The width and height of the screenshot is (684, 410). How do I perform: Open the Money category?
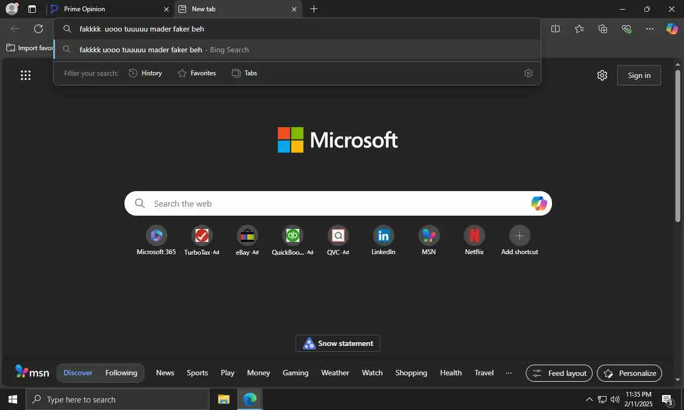click(259, 373)
